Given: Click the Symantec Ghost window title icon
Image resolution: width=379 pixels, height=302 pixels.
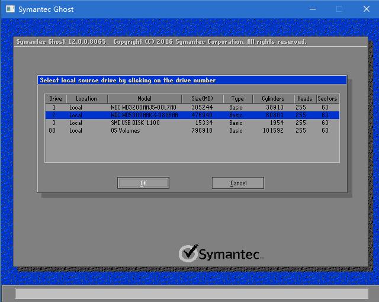Looking at the screenshot, I should [11, 9].
